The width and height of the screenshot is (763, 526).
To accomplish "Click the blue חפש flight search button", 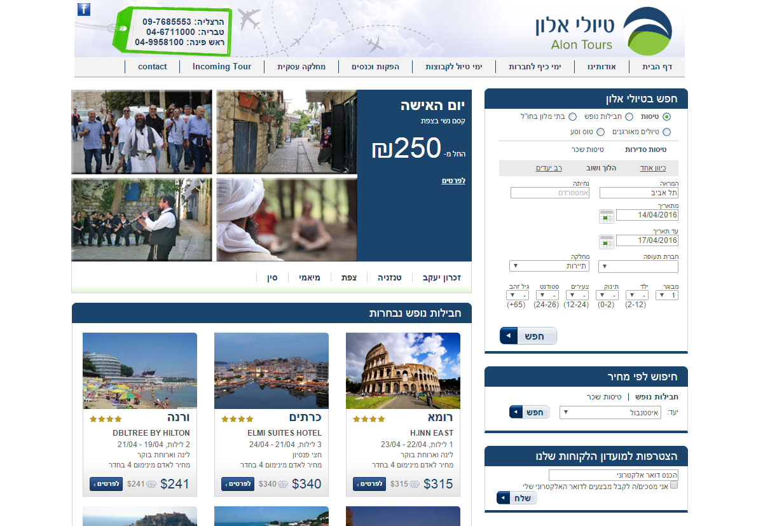I will pos(528,336).
